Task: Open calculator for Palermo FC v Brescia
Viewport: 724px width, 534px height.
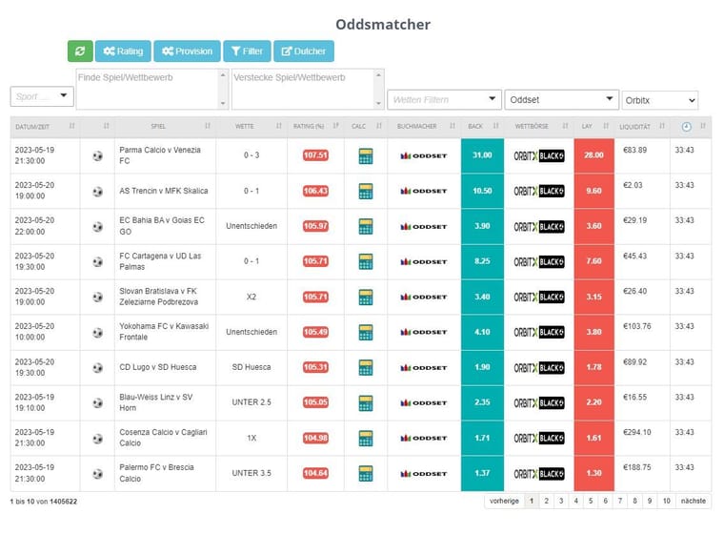Action: coord(366,473)
